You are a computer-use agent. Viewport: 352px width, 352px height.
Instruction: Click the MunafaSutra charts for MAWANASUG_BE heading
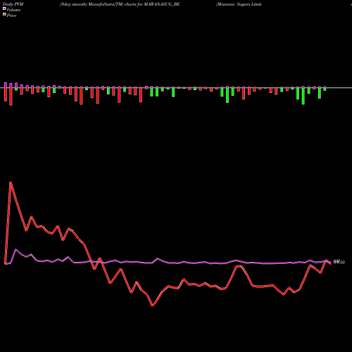pyautogui.click(x=120, y=4)
